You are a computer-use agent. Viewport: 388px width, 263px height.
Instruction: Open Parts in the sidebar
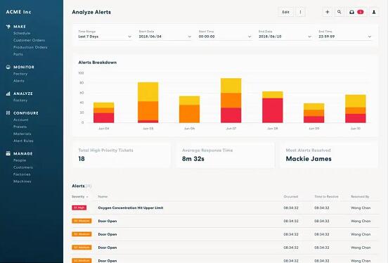[18, 54]
